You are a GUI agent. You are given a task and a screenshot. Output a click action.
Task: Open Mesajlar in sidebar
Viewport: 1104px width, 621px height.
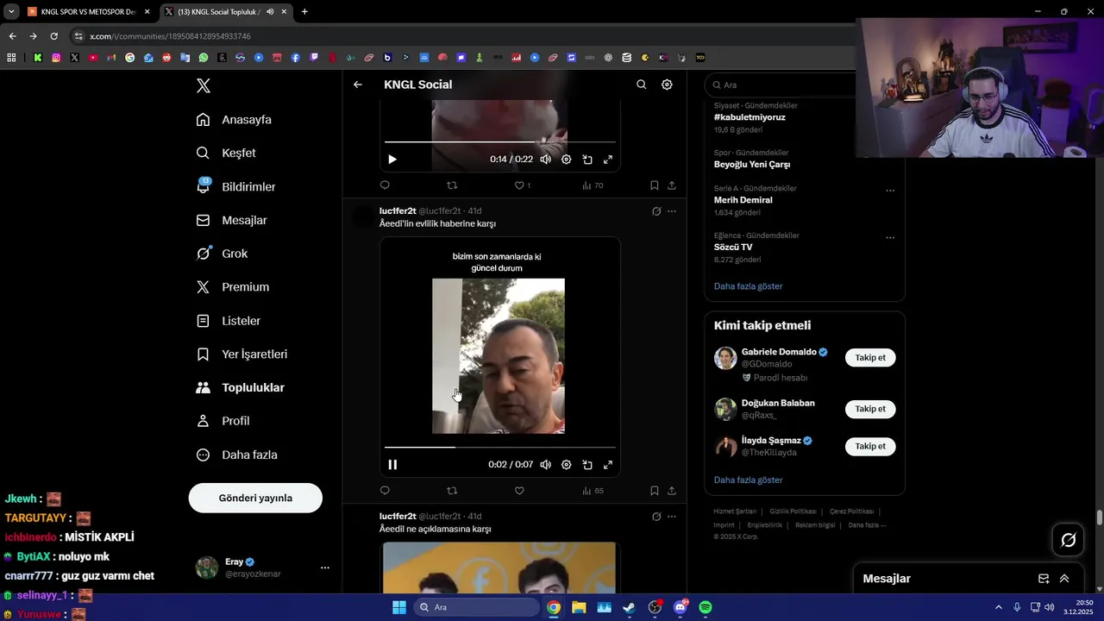231,220
